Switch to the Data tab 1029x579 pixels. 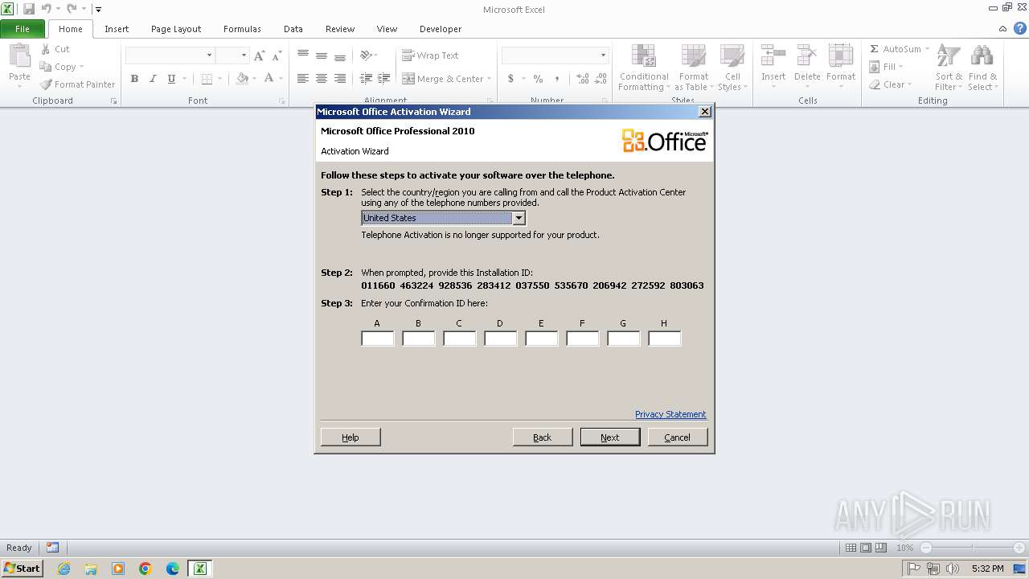tap(293, 29)
